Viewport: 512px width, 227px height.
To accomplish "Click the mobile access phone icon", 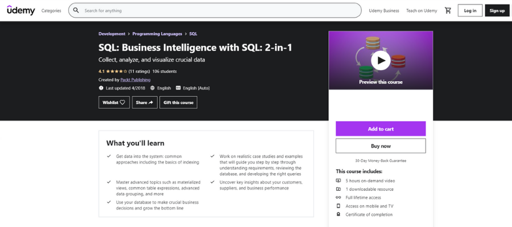I will pos(338,206).
